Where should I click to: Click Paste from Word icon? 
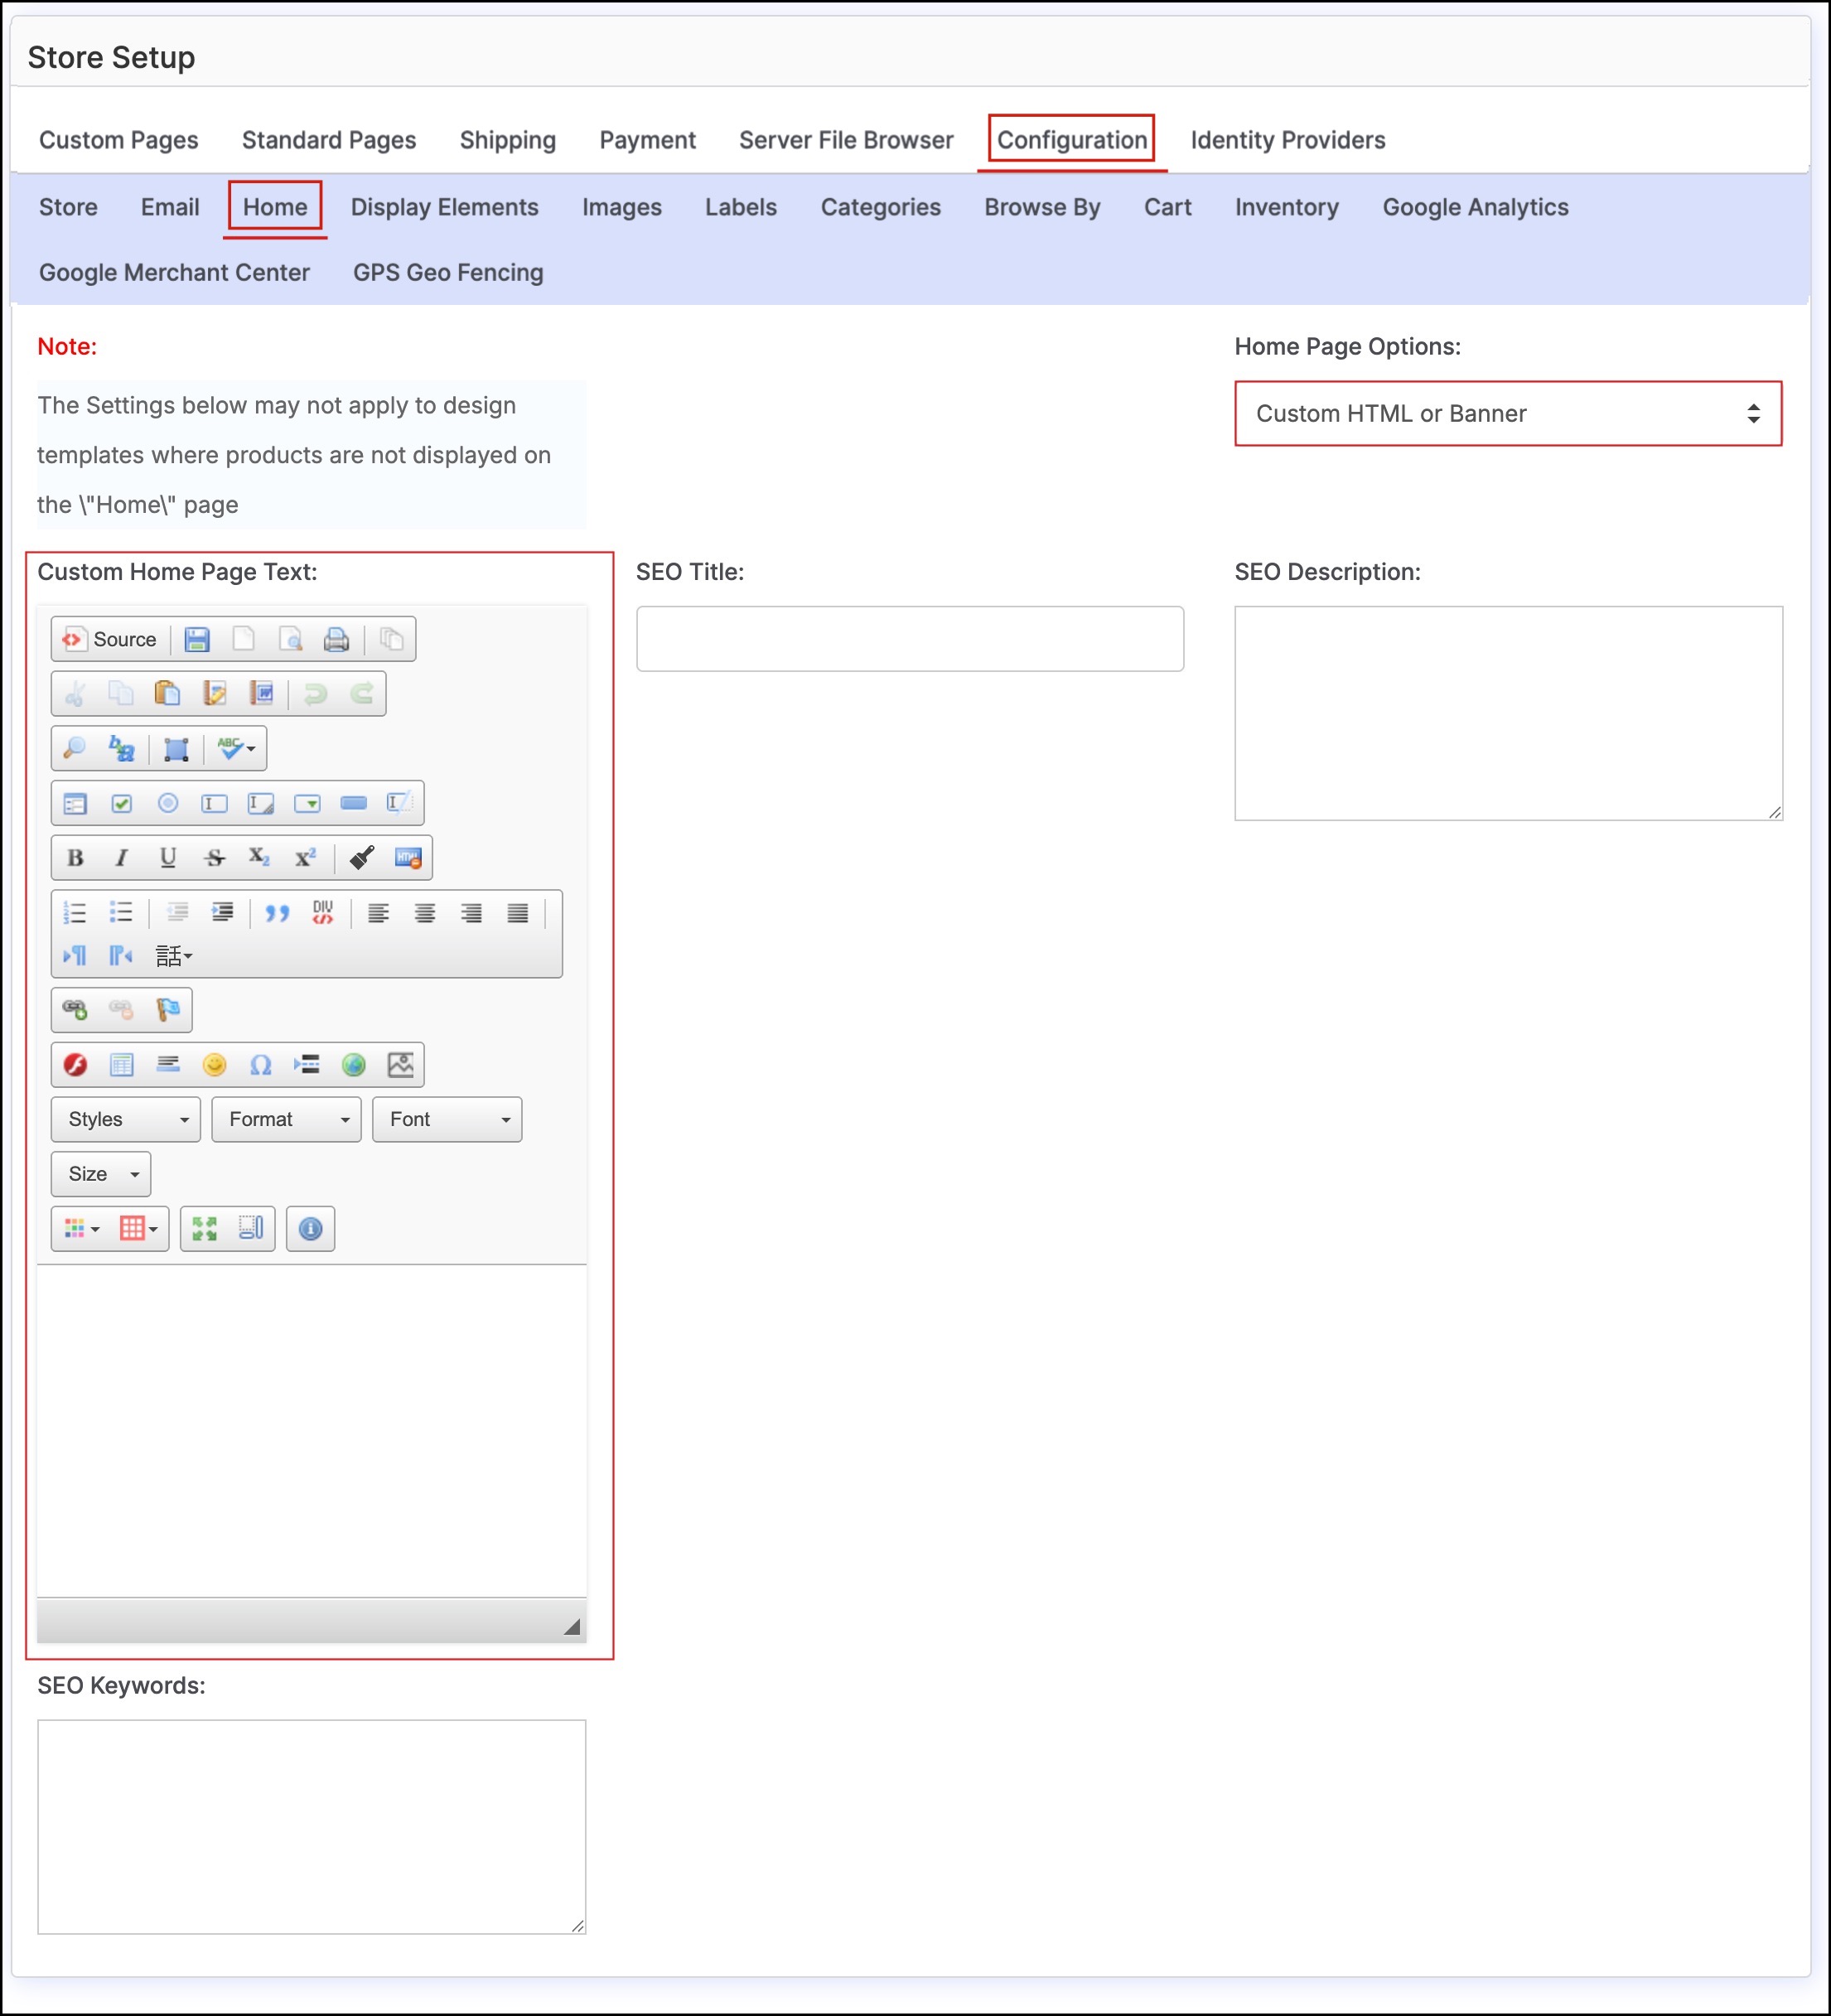pyautogui.click(x=261, y=693)
